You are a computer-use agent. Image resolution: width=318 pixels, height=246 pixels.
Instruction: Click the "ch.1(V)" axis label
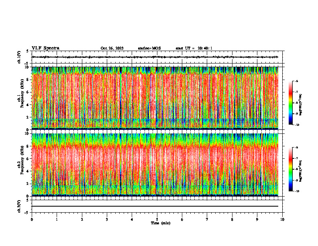point(19,57)
